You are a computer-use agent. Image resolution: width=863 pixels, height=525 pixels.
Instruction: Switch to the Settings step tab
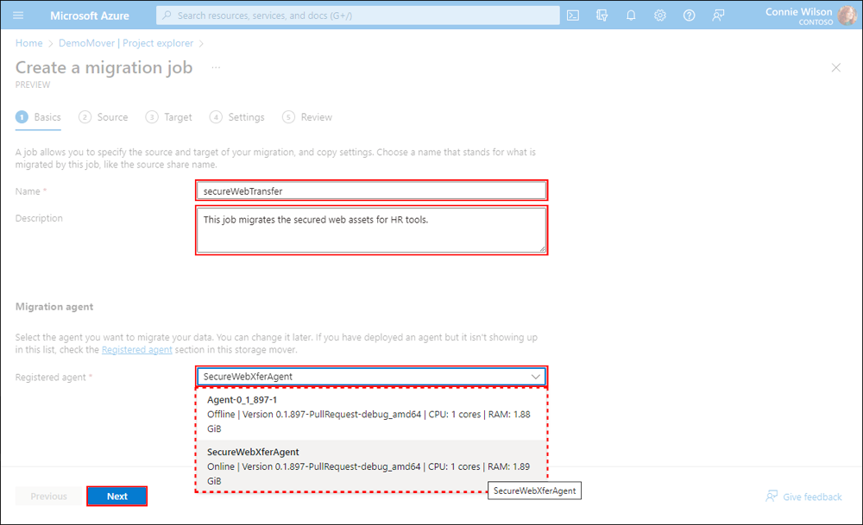237,117
